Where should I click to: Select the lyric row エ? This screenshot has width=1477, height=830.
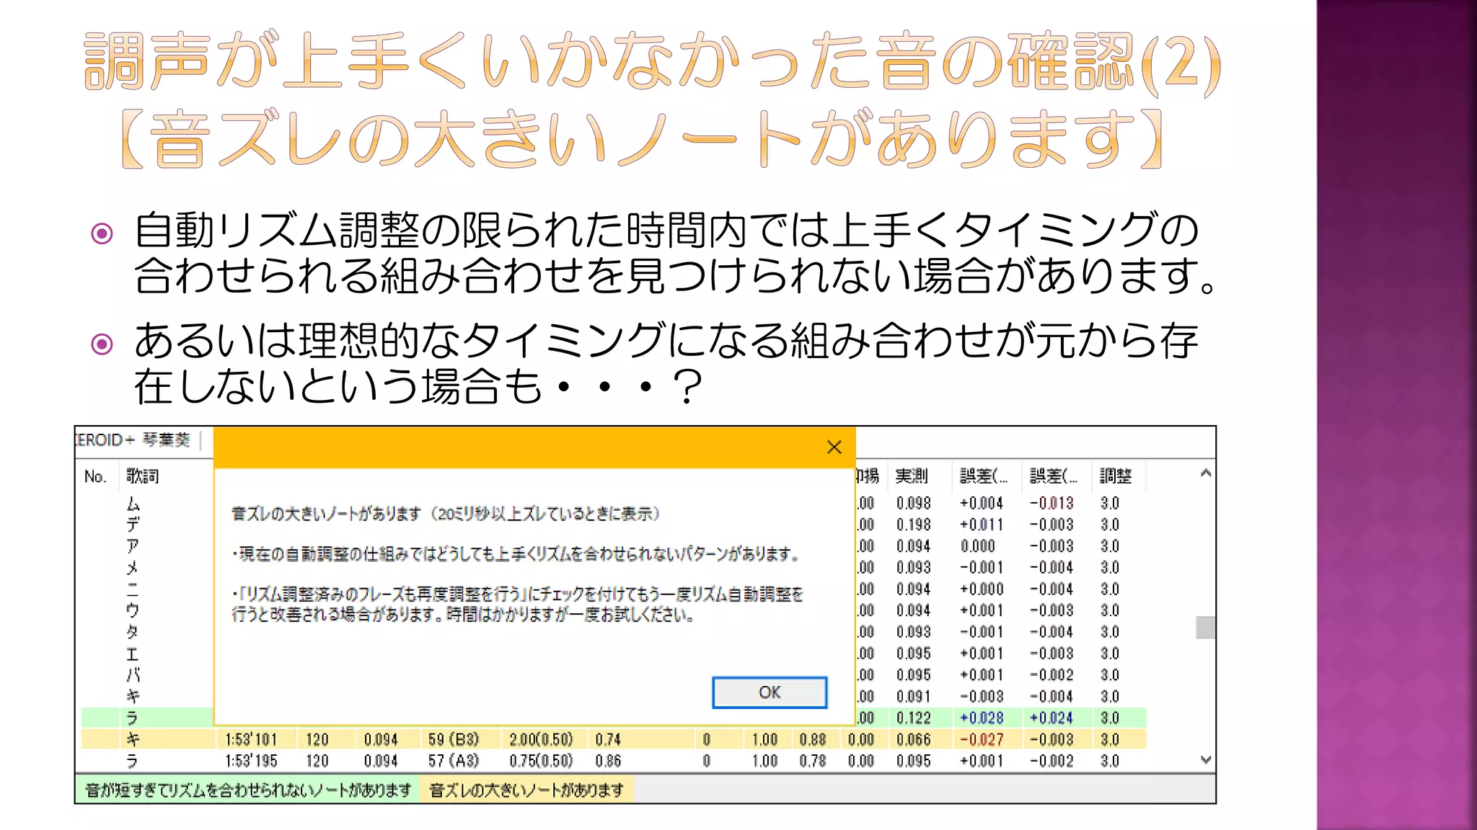pos(133,653)
